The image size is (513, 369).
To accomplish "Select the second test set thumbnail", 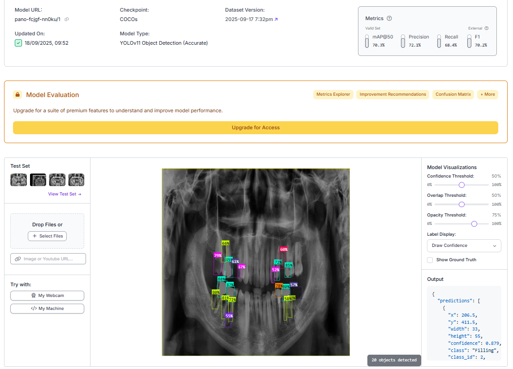I will point(38,180).
